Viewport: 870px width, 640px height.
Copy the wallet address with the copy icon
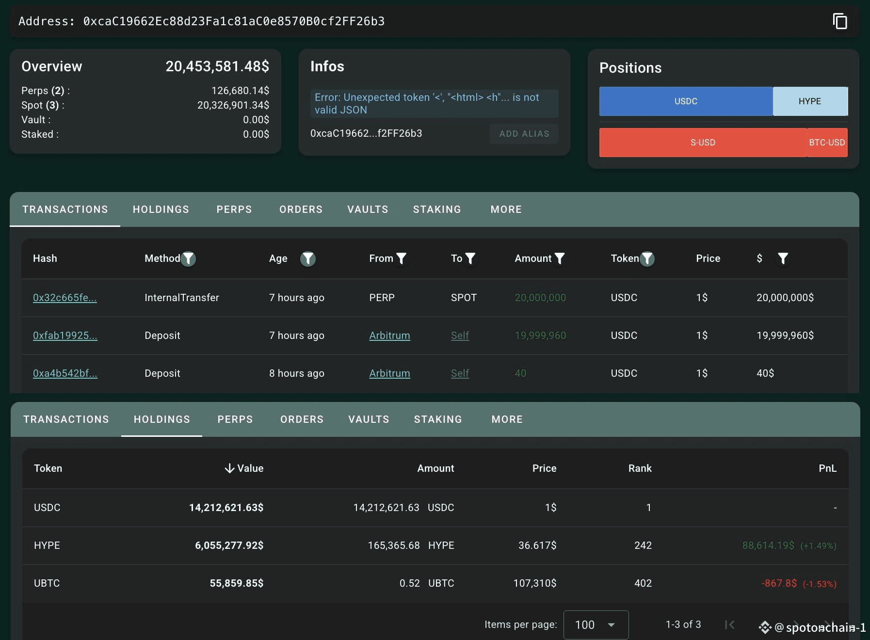point(840,21)
